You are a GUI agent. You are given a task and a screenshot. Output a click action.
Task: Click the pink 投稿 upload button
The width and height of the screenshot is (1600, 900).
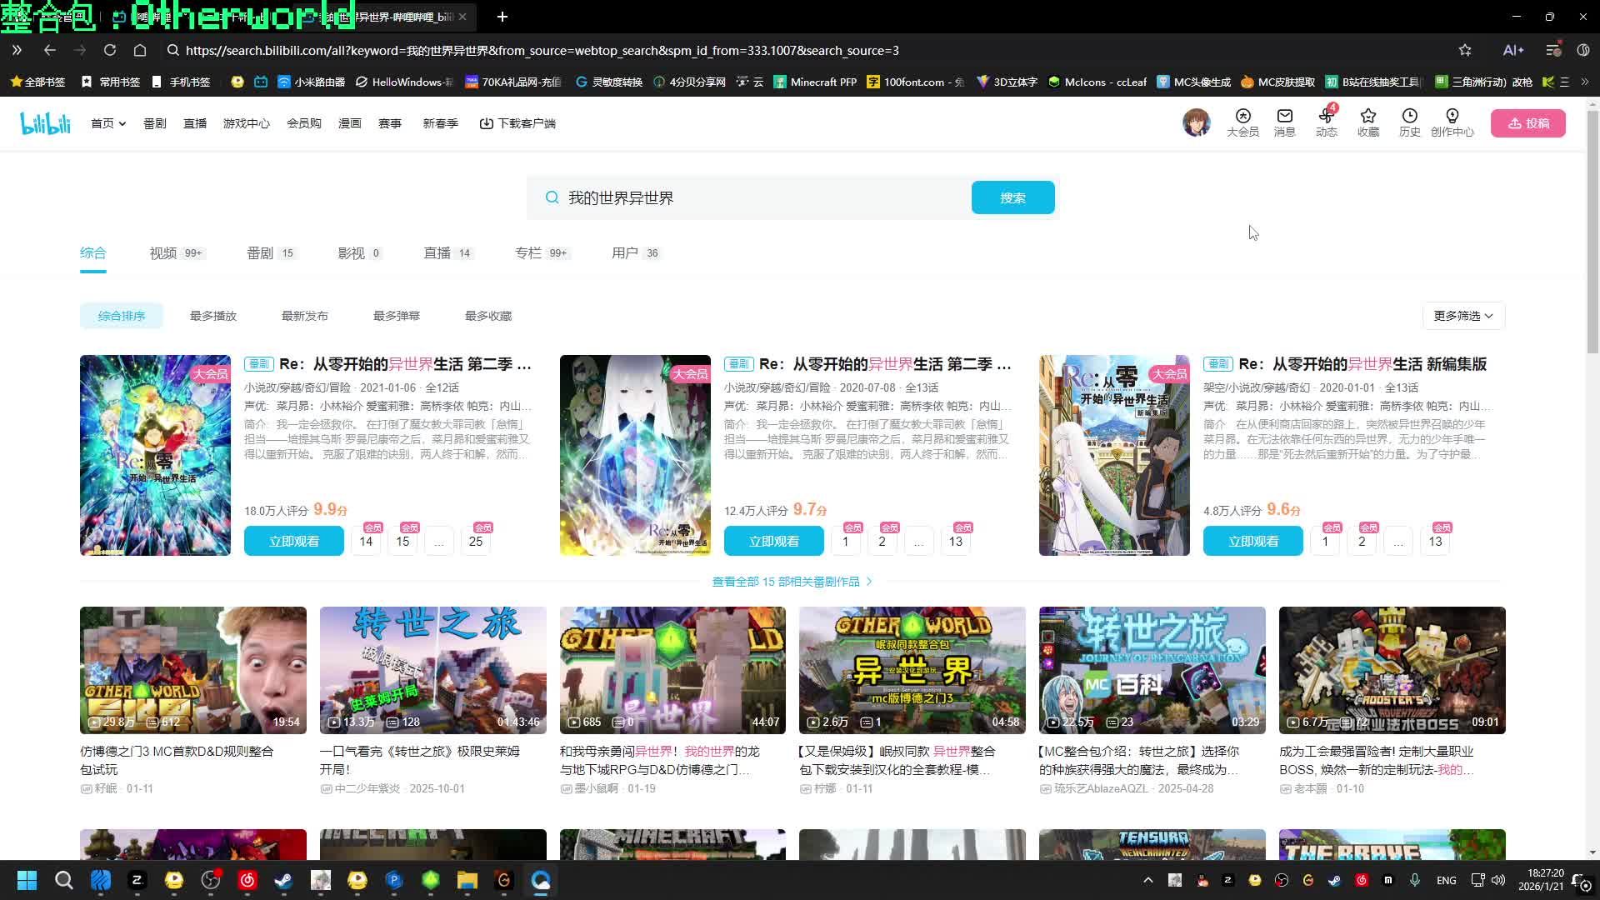point(1527,123)
